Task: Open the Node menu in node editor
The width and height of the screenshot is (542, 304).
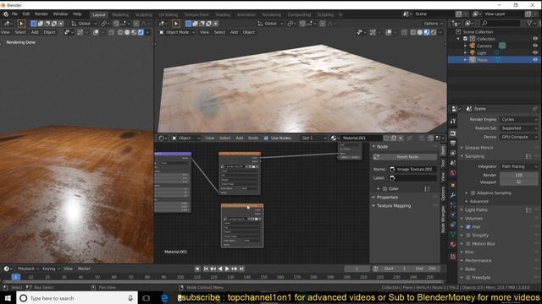Action: (x=253, y=138)
